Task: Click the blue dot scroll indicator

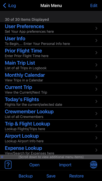Action: [2, 157]
